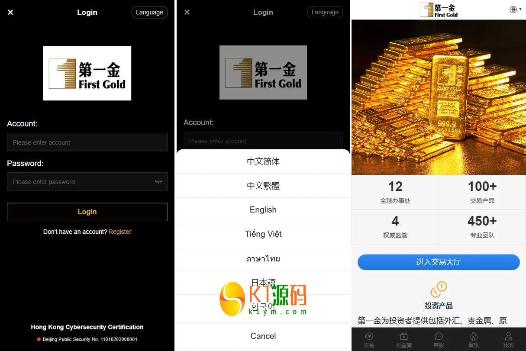Open the 交易 tab in bottom bar
Viewport: 526px width, 351px height.
point(369,340)
